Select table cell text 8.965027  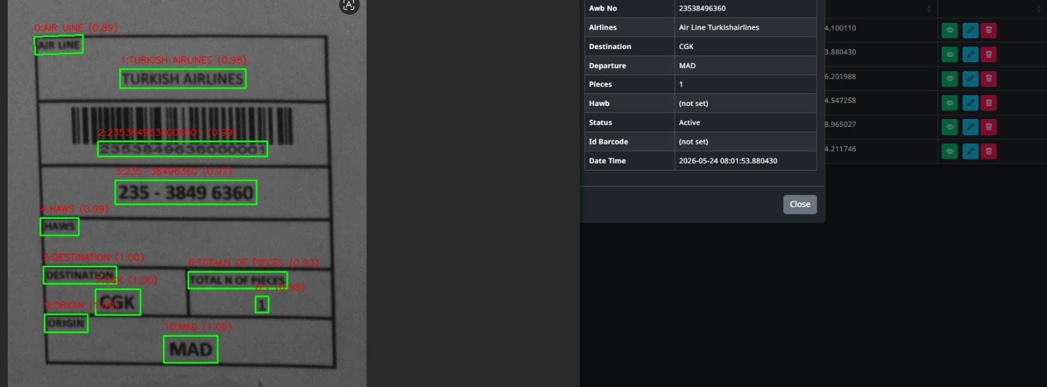[840, 124]
